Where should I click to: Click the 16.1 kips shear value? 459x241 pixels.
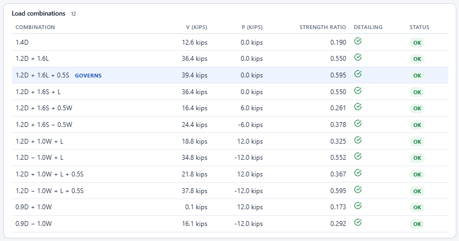point(194,224)
